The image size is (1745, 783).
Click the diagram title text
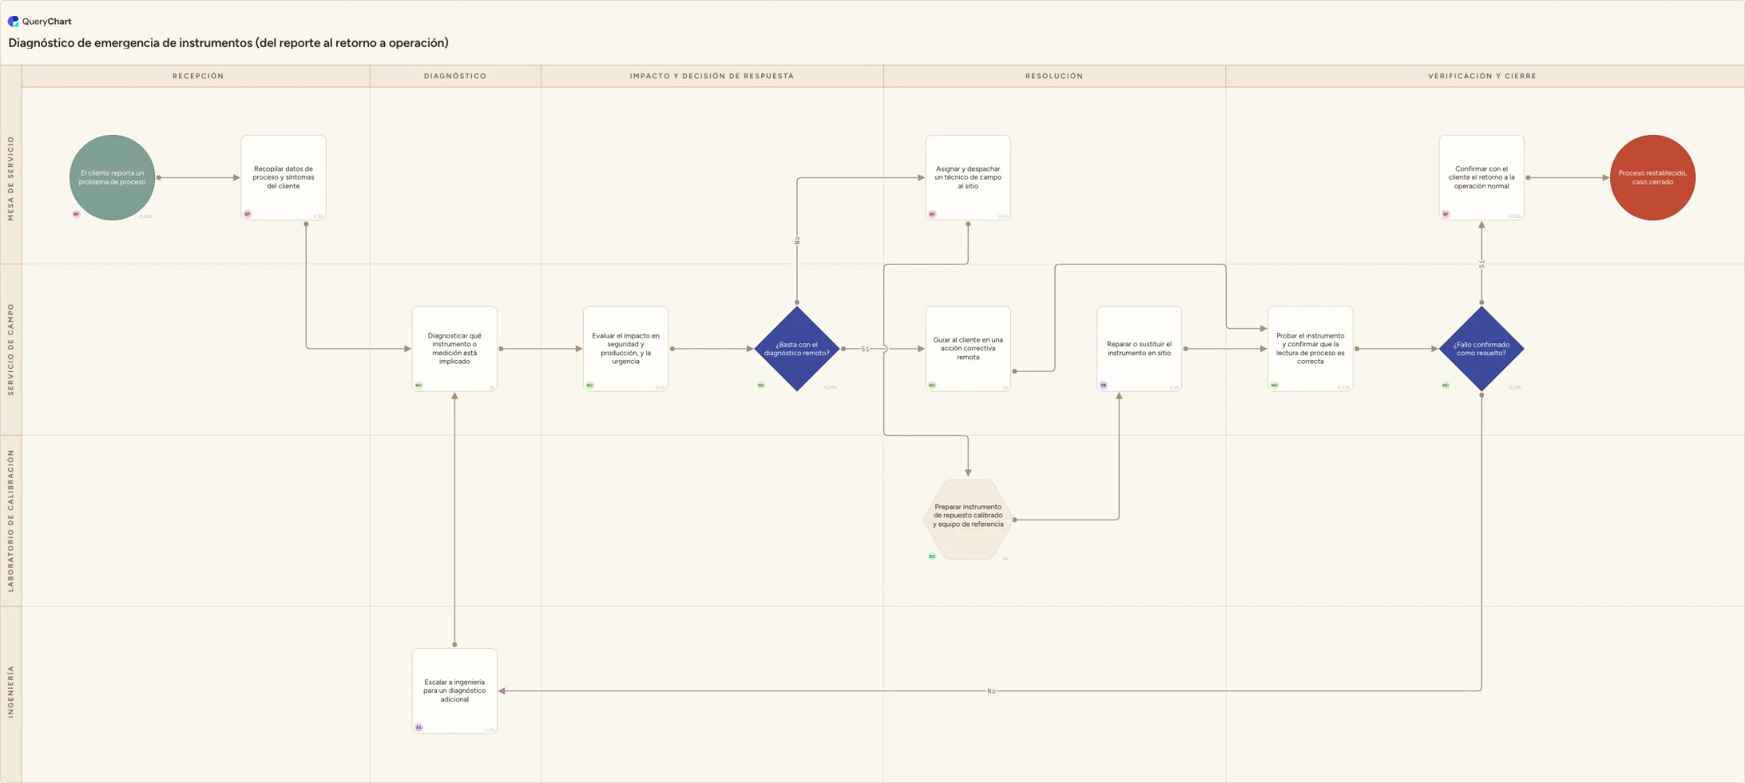[x=229, y=43]
